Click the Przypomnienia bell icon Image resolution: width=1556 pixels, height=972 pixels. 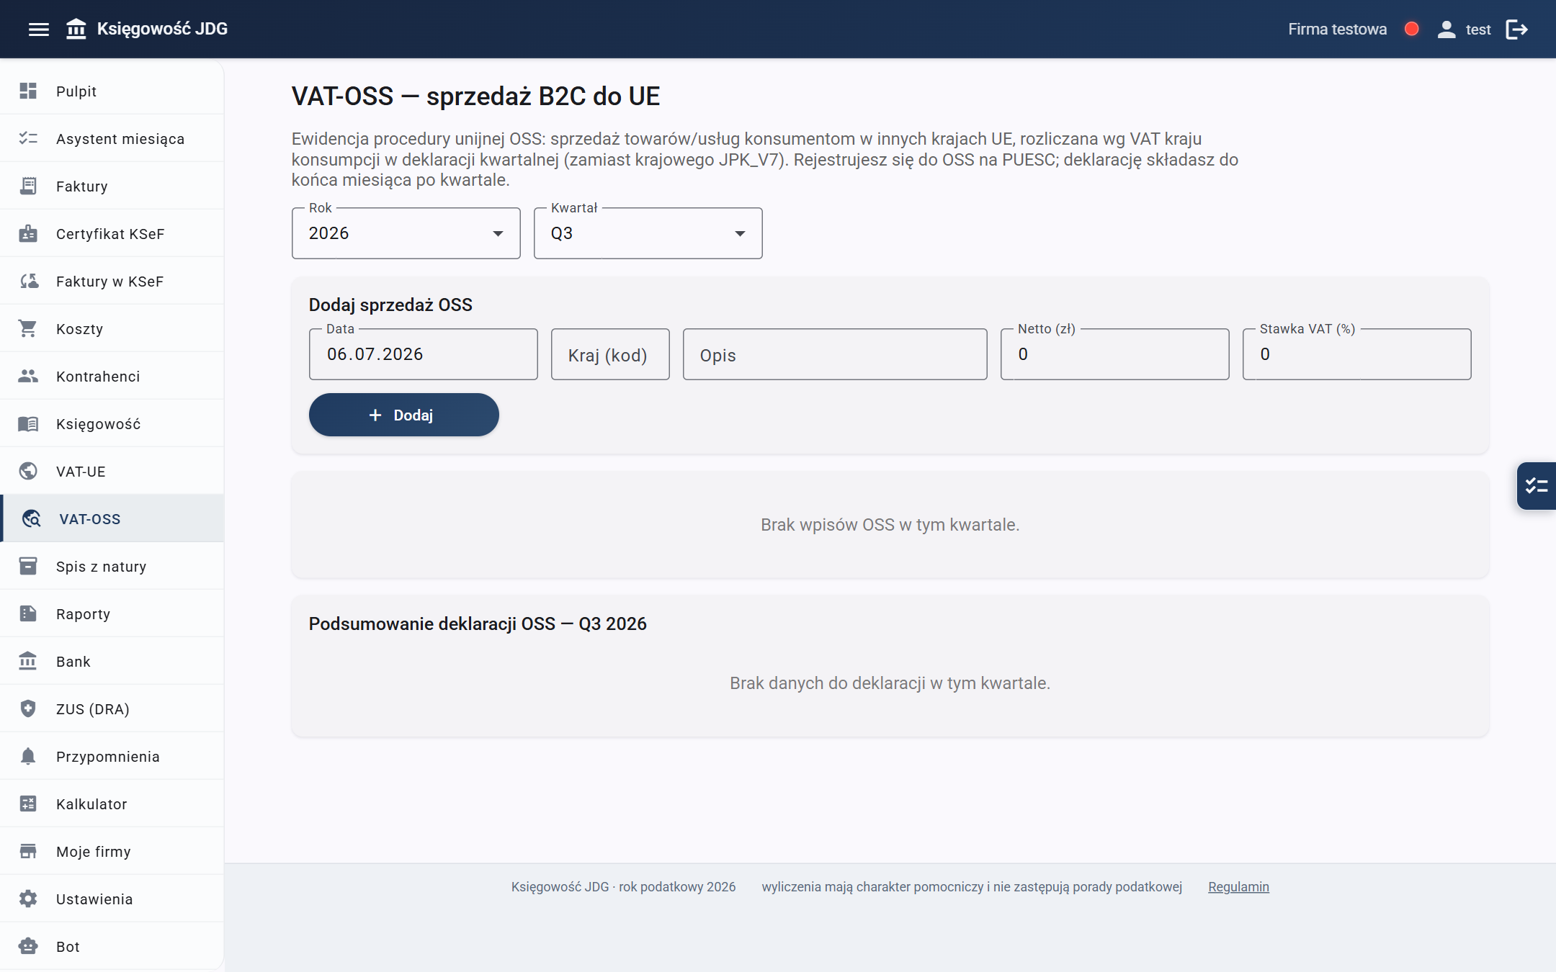tap(28, 756)
